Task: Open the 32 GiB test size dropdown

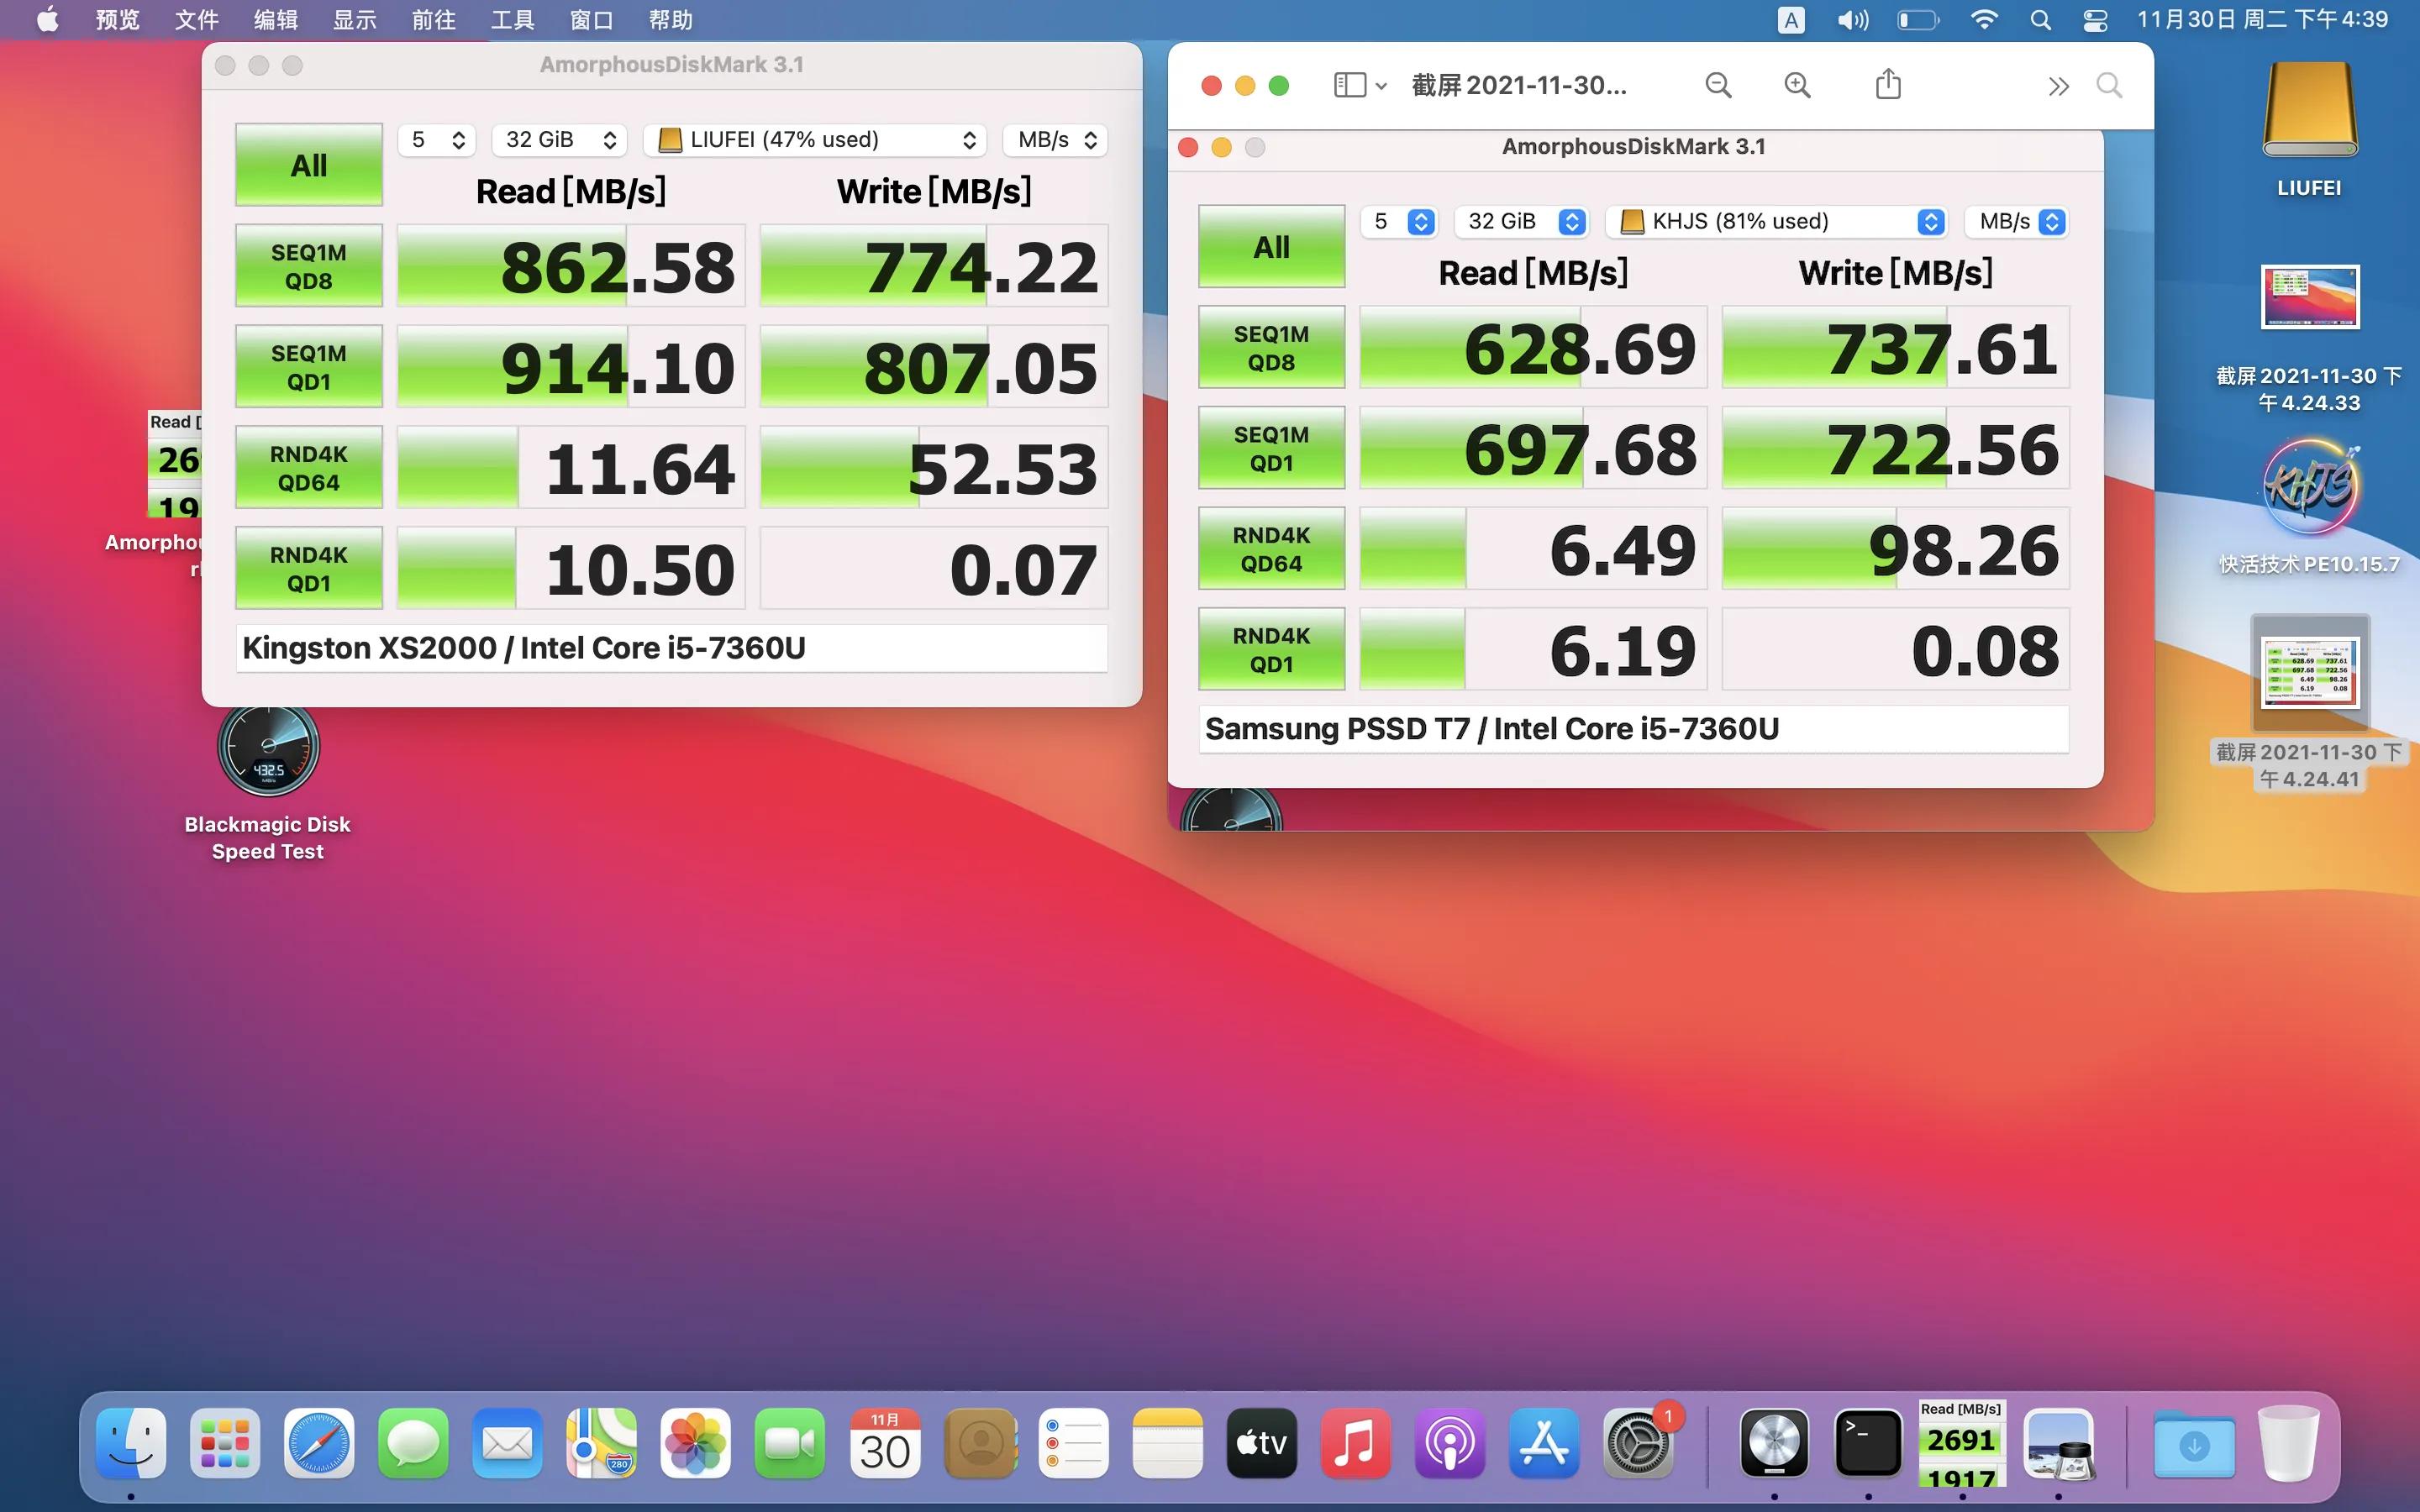Action: tap(559, 140)
